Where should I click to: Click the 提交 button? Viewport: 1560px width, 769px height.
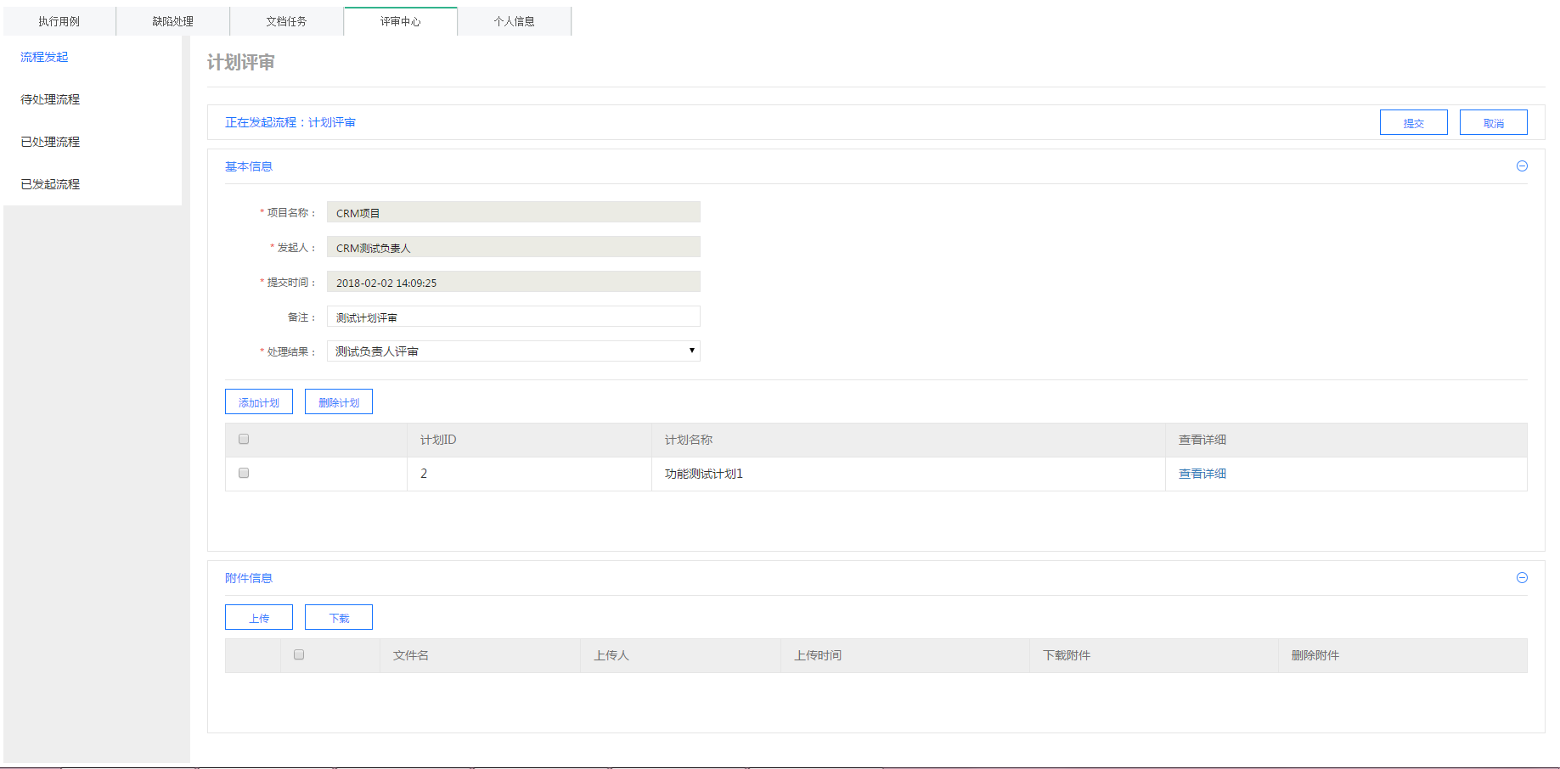point(1413,123)
